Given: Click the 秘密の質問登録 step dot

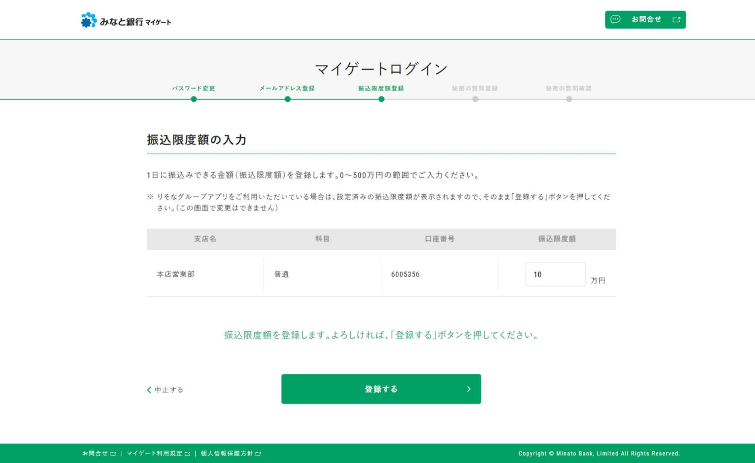Looking at the screenshot, I should (475, 99).
